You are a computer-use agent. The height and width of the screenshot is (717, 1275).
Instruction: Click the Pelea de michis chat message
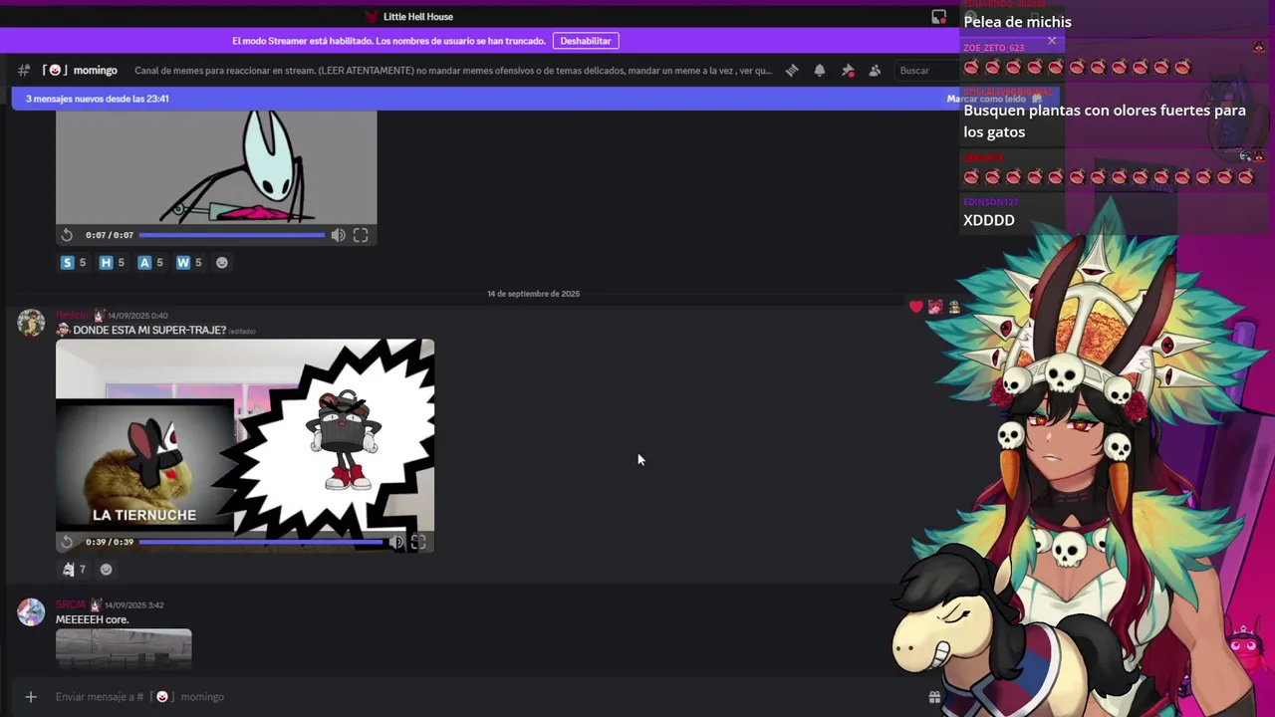tap(1018, 22)
